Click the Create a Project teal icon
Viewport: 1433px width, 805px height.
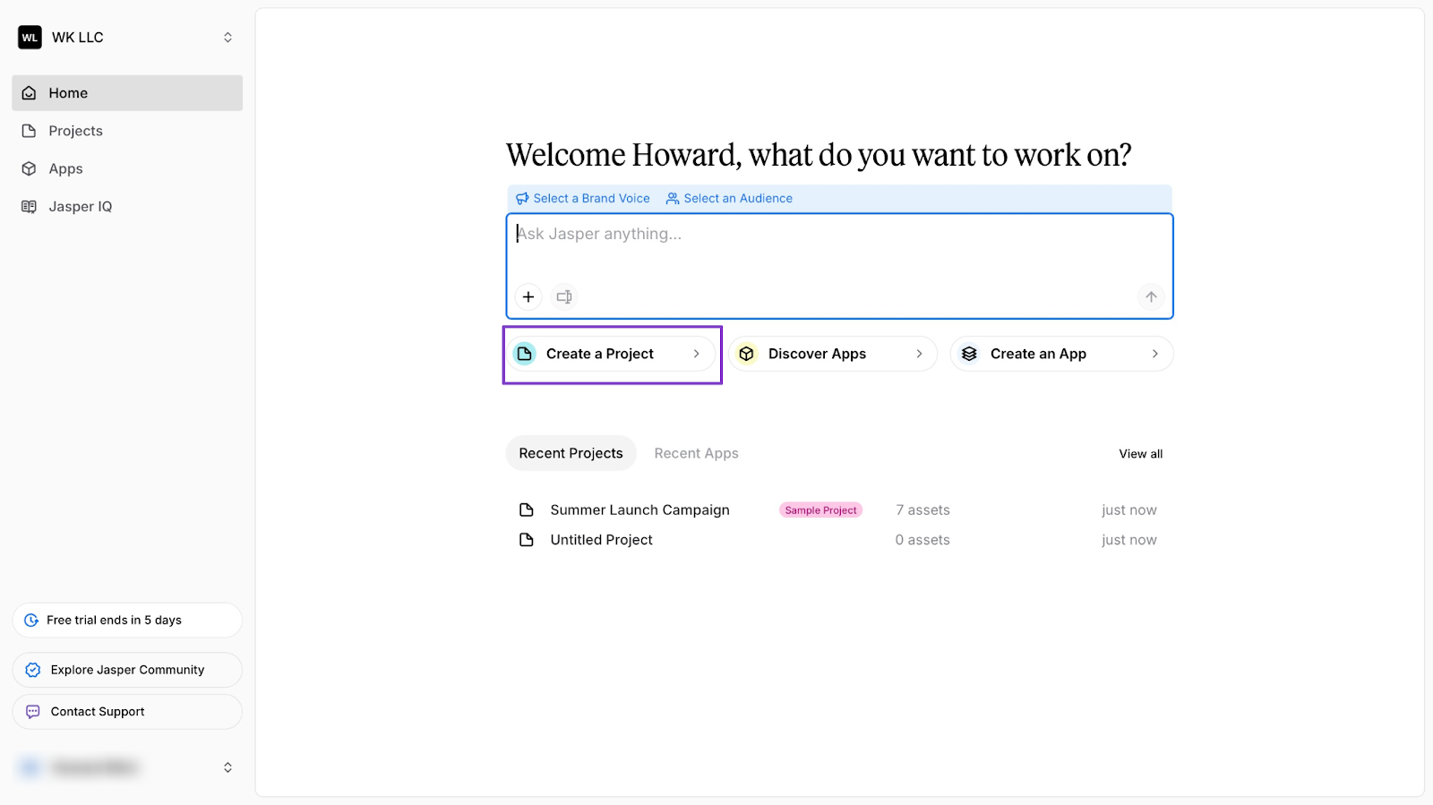coord(525,355)
